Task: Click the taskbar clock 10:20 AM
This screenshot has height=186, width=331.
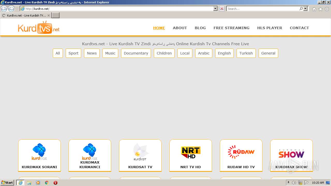Action: pos(318,183)
